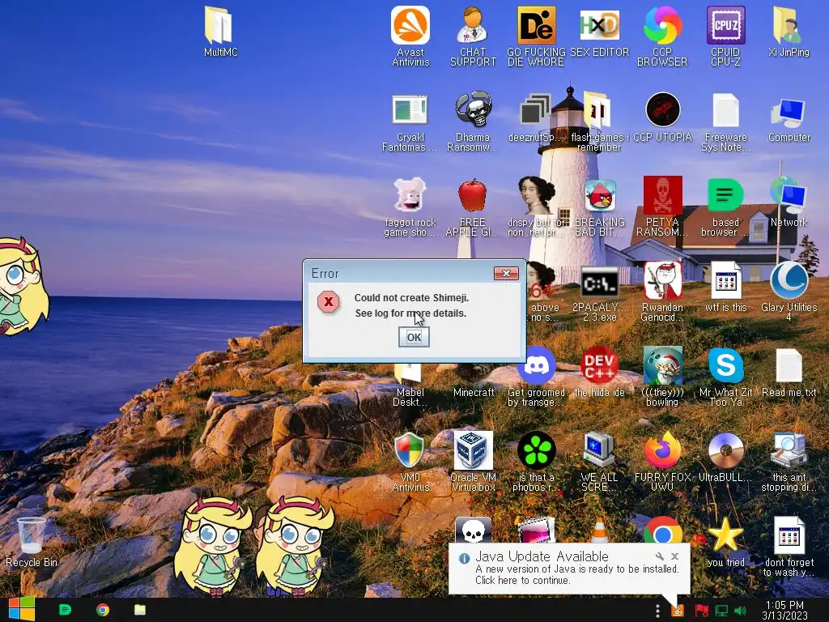The image size is (829, 622).
Task: Open CPUID CPU-Z on the desktop
Action: 725,36
